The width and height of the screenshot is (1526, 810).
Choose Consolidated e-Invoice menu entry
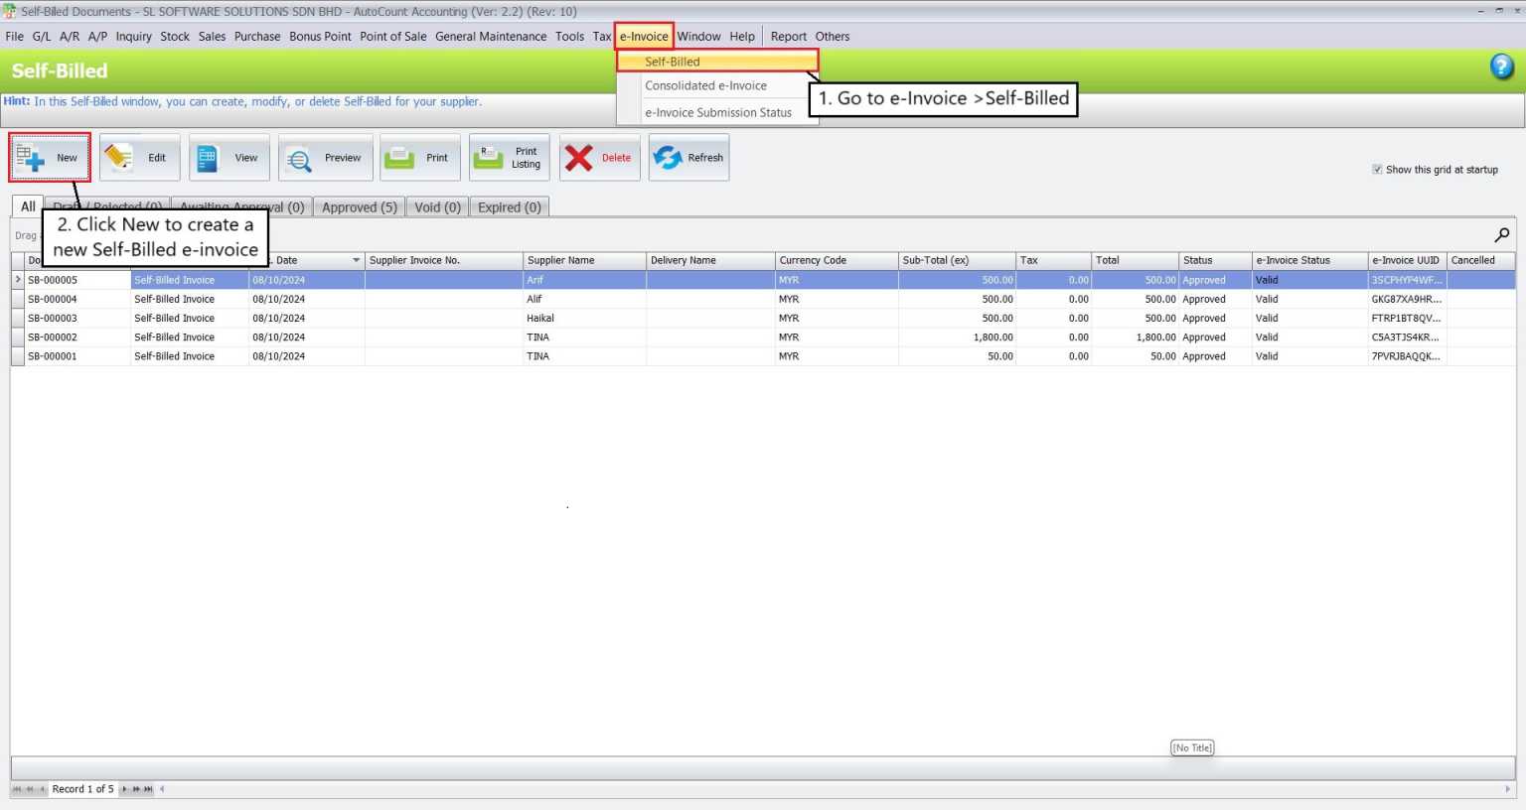point(705,86)
